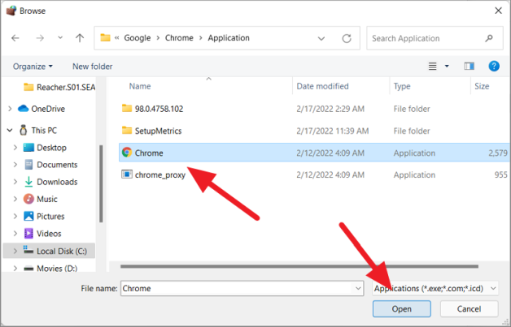Click the horizontal file list scrollbar
This screenshot has height=327, width=511.
(x=299, y=266)
